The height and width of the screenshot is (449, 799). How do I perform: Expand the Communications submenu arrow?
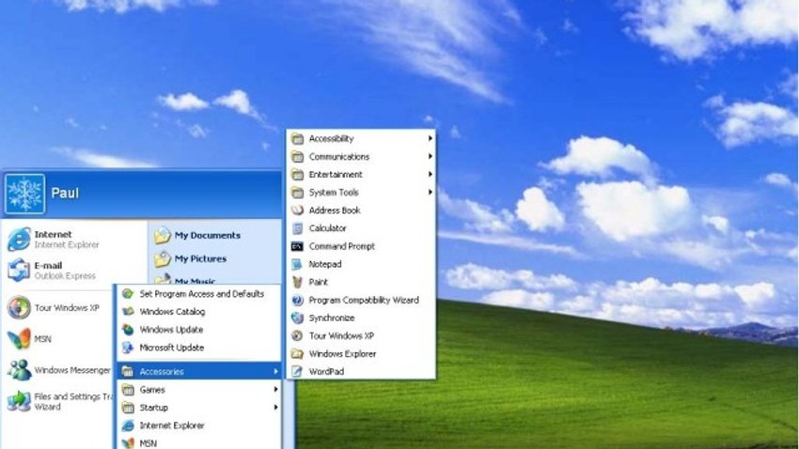point(431,156)
